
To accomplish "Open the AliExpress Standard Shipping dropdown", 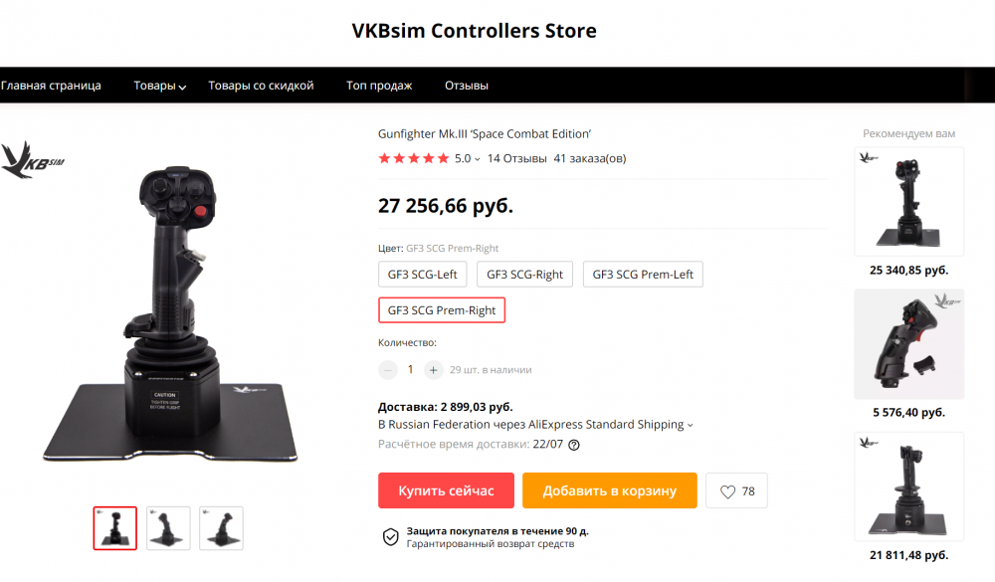I will [x=691, y=425].
